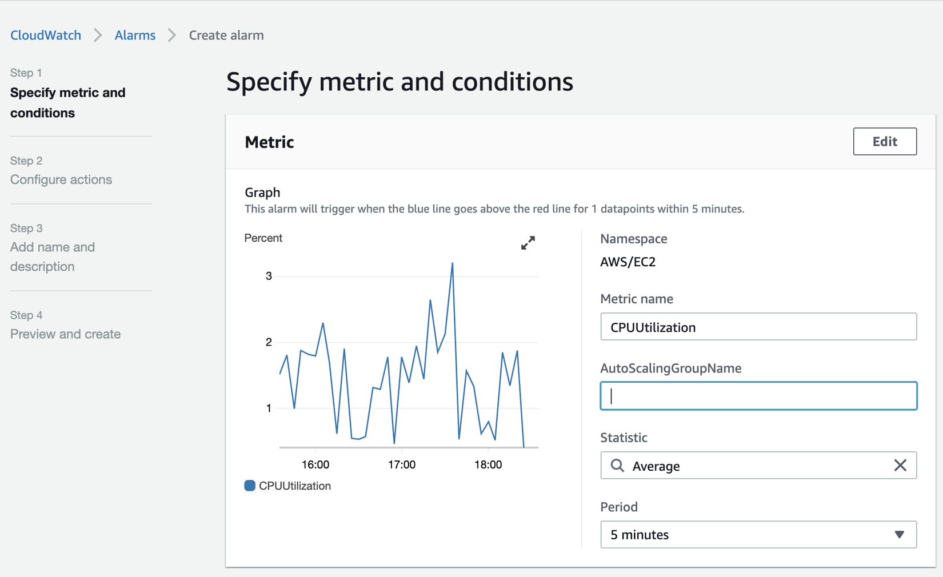Screen dimensions: 943x577
Task: Click the magnifier icon in the Statistic field
Action: click(617, 466)
